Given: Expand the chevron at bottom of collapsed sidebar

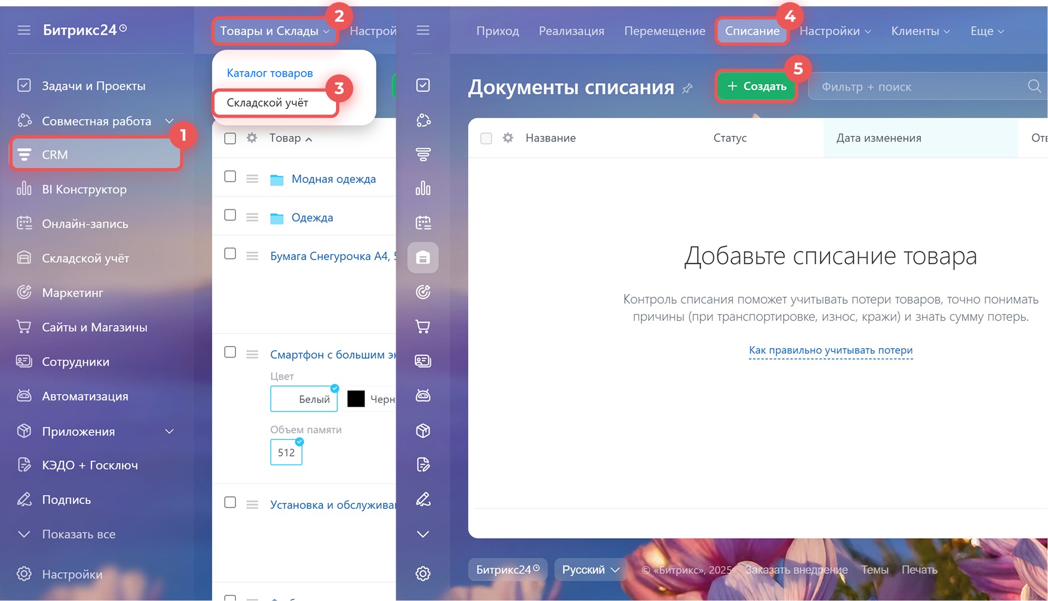Looking at the screenshot, I should click(423, 534).
